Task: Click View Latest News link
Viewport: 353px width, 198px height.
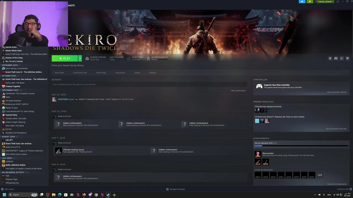Action: pyautogui.click(x=238, y=90)
